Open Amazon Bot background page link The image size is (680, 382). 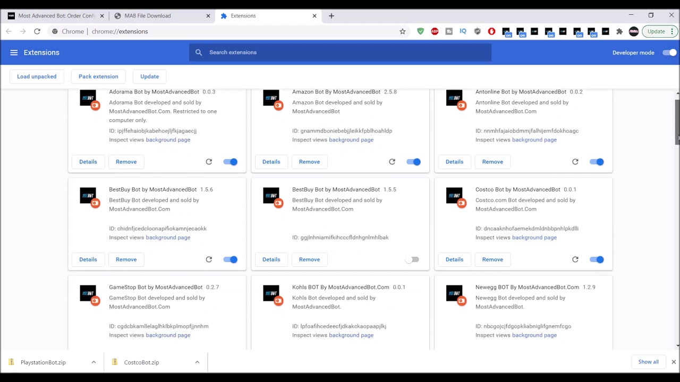(351, 140)
